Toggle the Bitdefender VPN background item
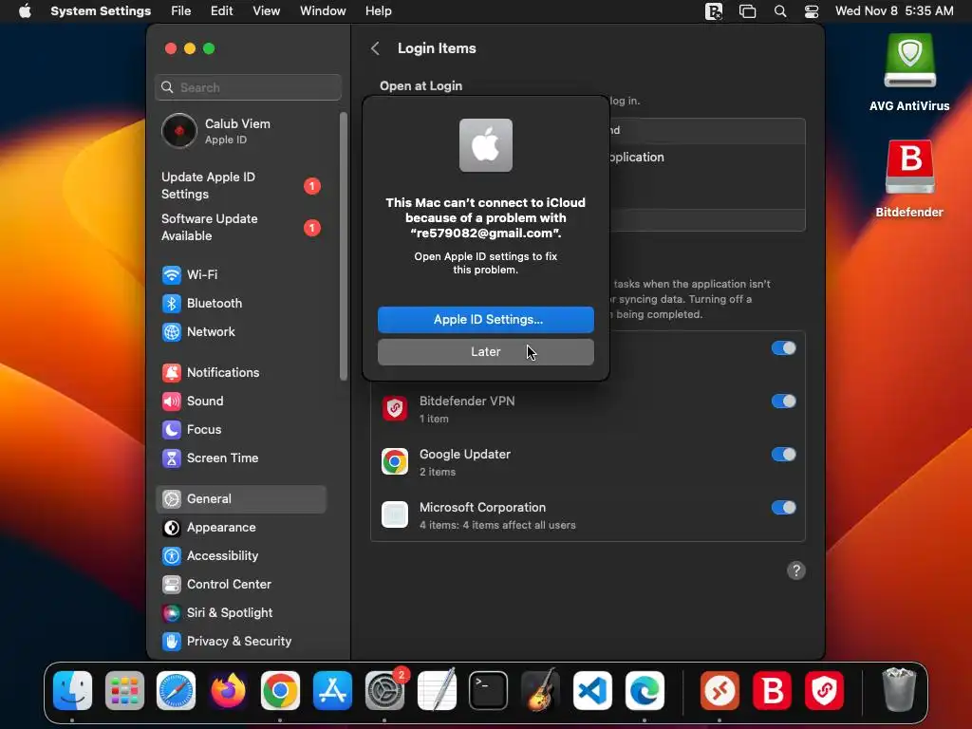This screenshot has height=729, width=972. coord(783,402)
